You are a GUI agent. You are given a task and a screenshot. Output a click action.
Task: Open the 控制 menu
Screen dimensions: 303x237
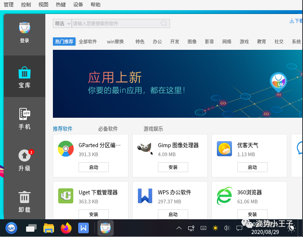26,5
